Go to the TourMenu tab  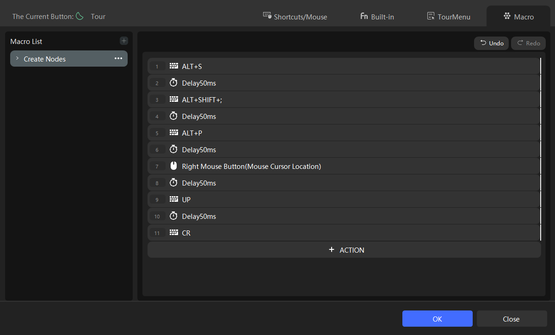448,17
